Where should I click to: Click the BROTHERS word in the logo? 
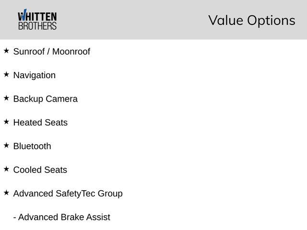pyautogui.click(x=37, y=26)
